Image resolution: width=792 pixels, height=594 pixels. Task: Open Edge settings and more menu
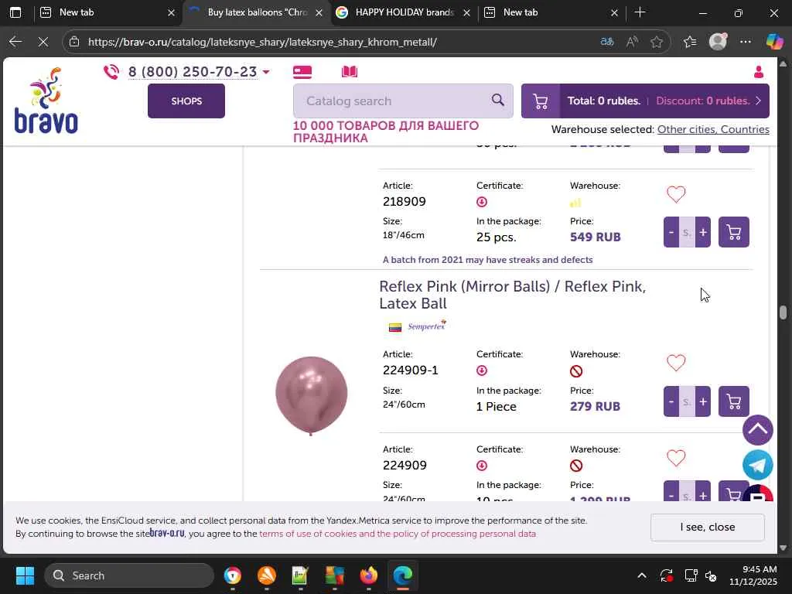[745, 42]
